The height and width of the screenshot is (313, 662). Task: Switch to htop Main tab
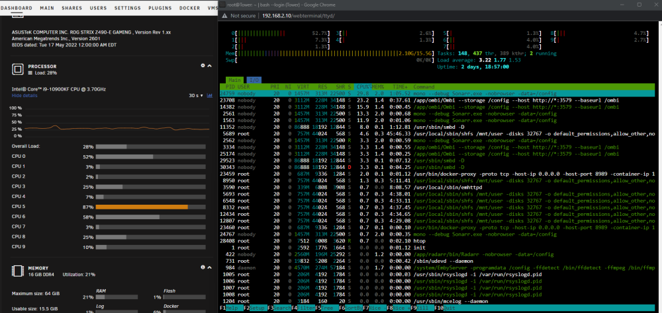point(234,80)
